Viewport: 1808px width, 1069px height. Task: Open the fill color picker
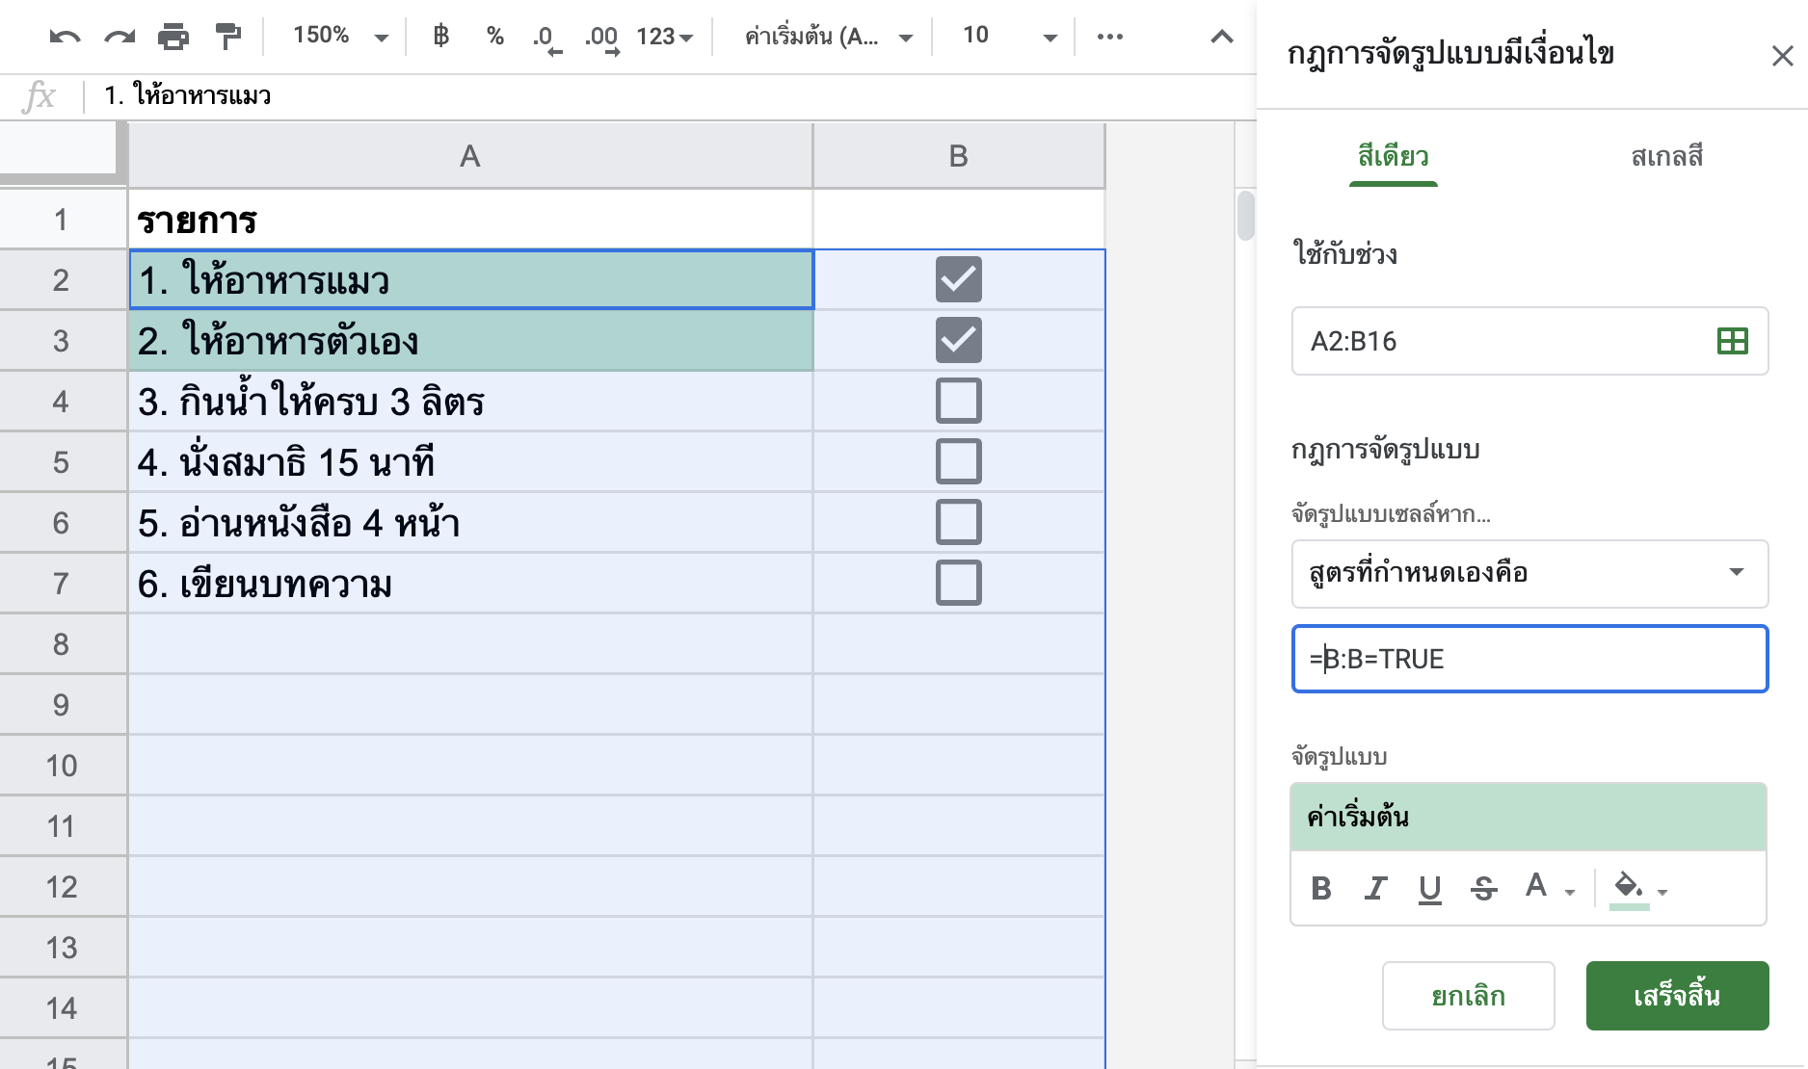click(1637, 888)
